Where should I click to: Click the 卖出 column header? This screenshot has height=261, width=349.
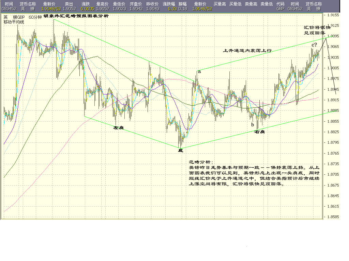tap(69, 4)
